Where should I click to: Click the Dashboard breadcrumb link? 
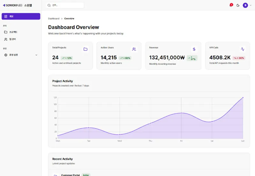54,18
